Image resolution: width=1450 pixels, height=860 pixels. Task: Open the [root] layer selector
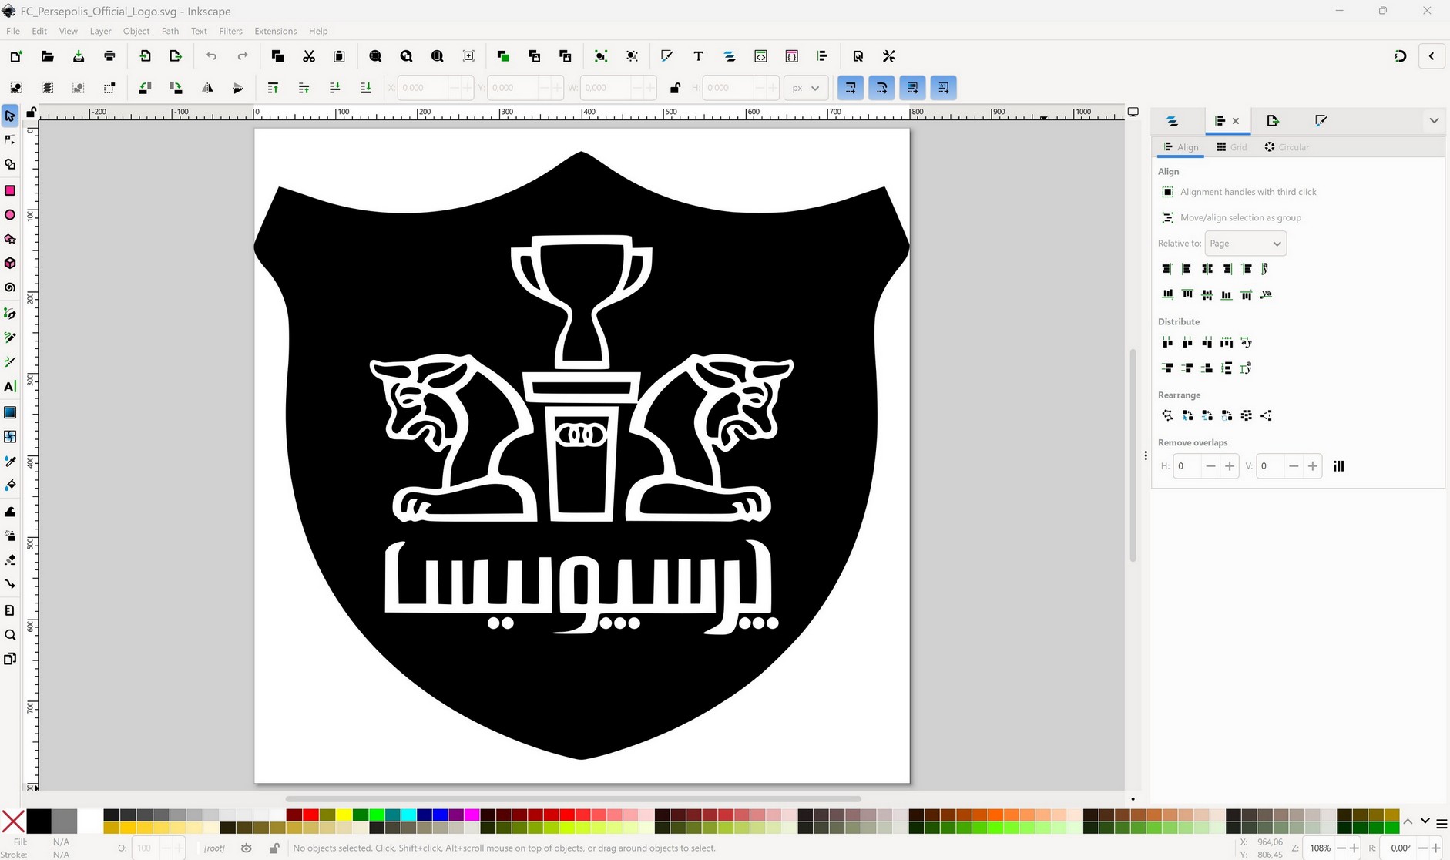tap(214, 848)
